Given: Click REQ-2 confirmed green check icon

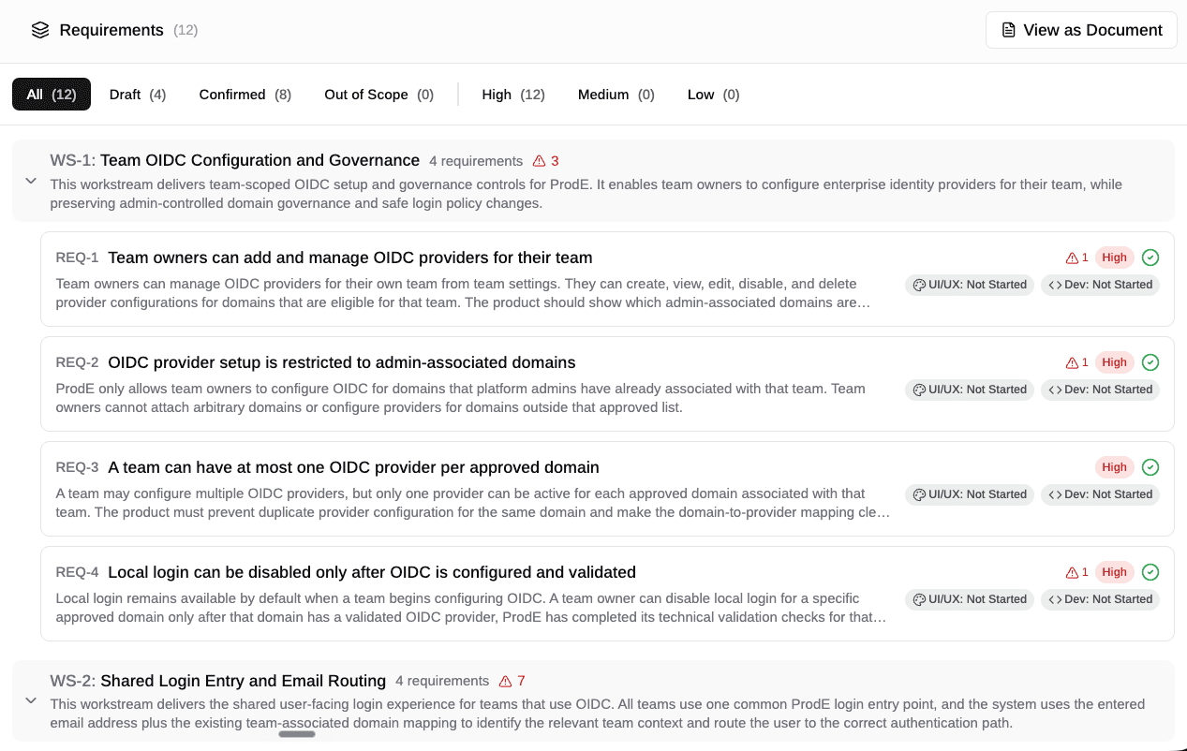Looking at the screenshot, I should pos(1150,362).
